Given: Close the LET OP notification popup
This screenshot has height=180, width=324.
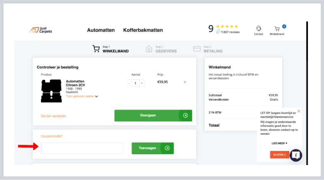Looking at the screenshot, I should 299,111.
